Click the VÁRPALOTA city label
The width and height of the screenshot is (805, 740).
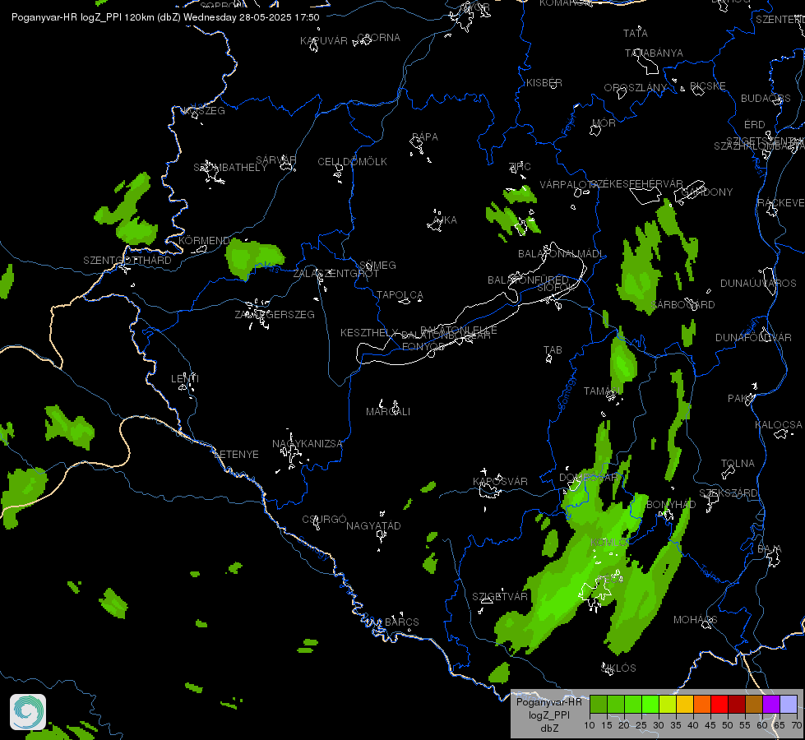(568, 185)
